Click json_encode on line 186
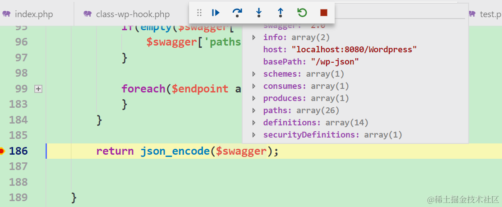 [175, 151]
